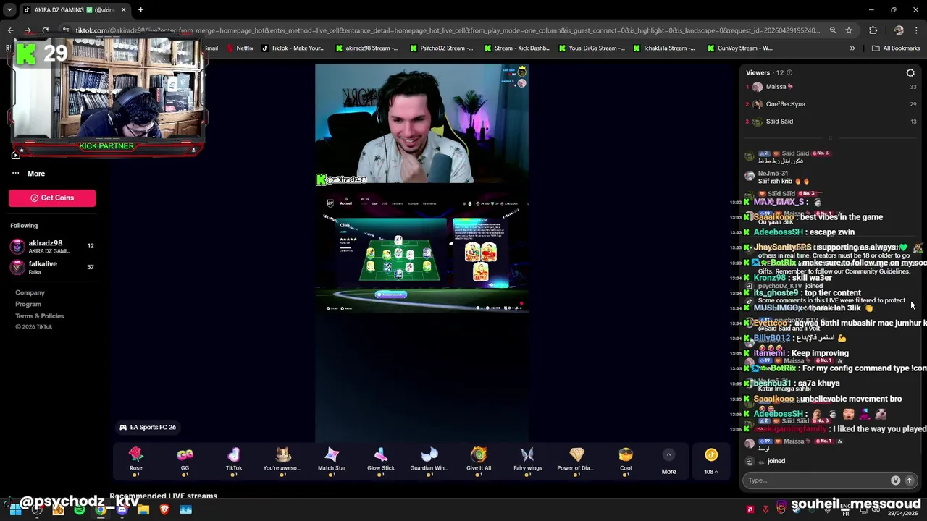Open Brave browser from taskbar
The height and width of the screenshot is (521, 927).
[164, 510]
